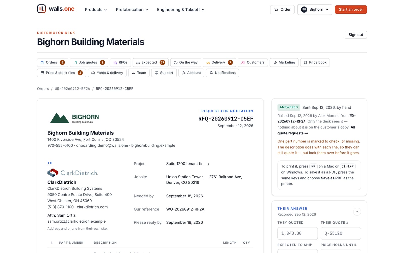Open the On the way truck tab
The width and height of the screenshot is (404, 253).
pos(186,62)
